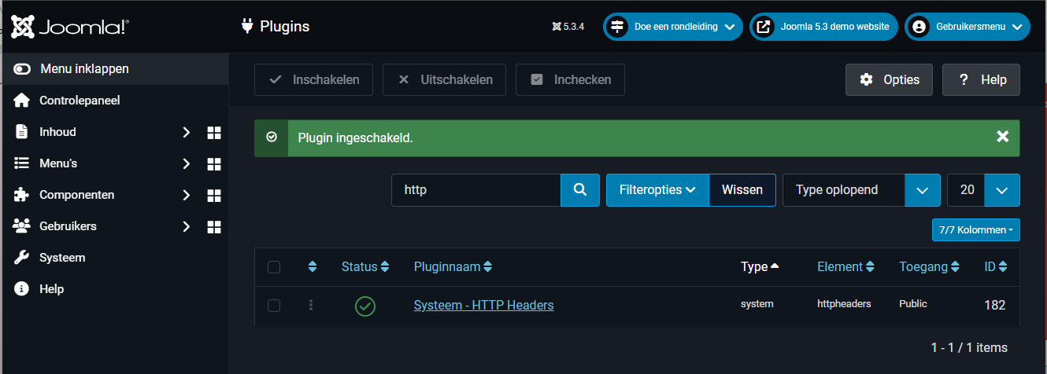
Task: Open row actions dots for HTTP Headers
Action: [x=312, y=306]
